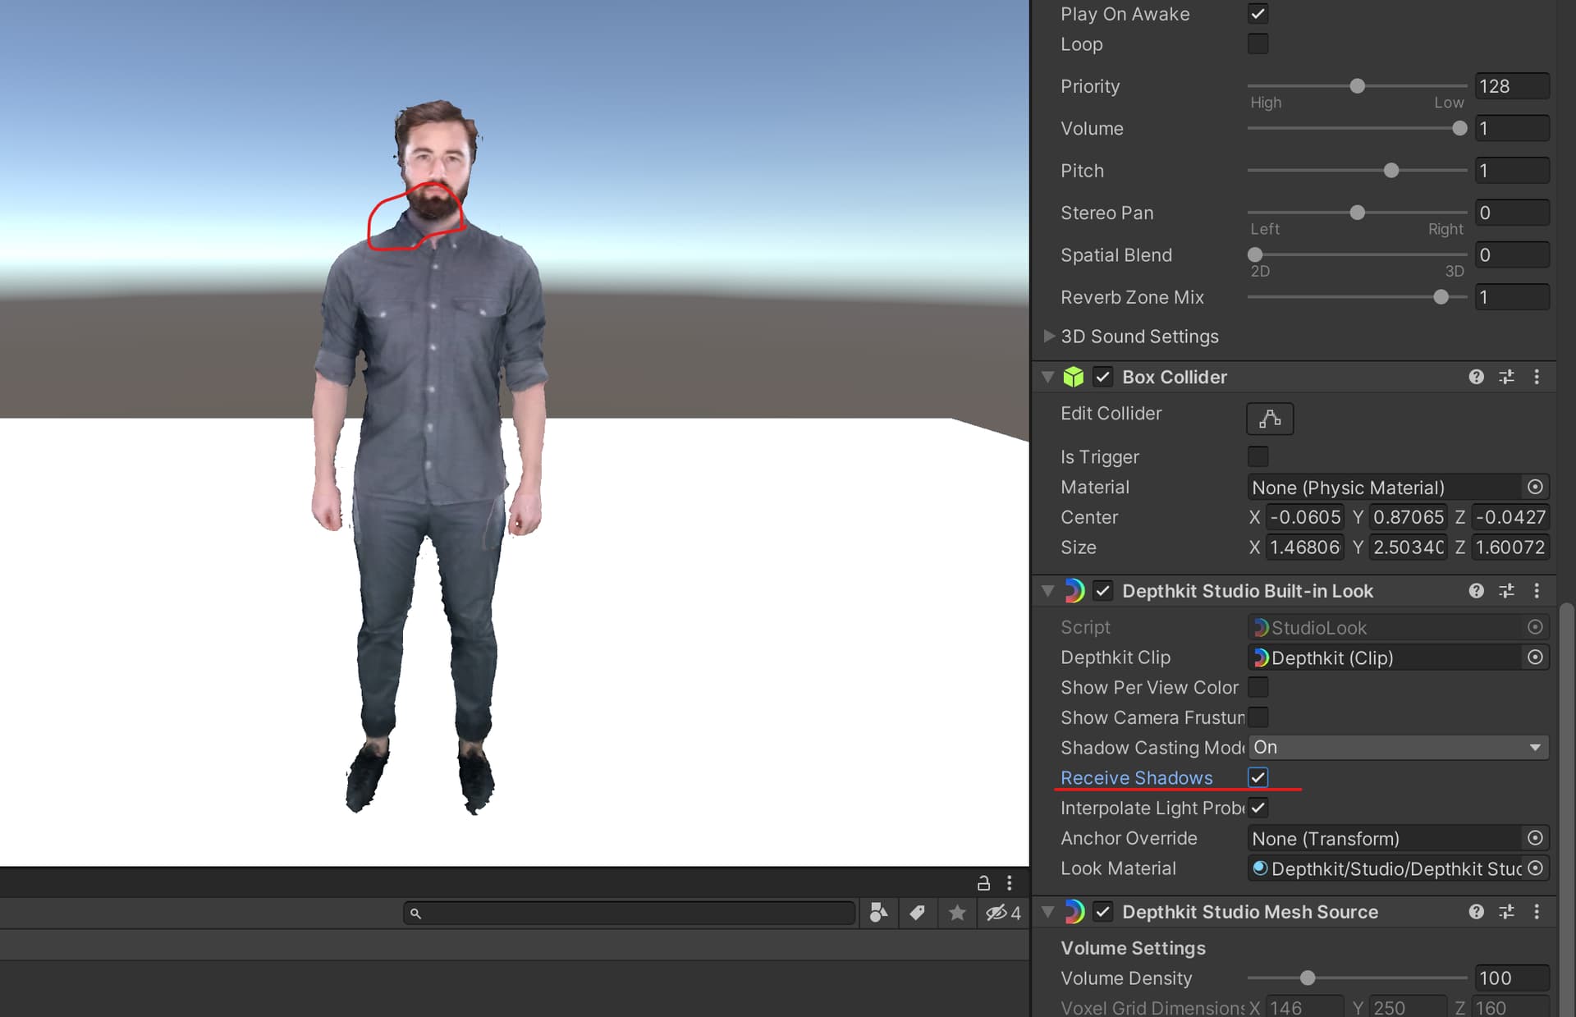Image resolution: width=1576 pixels, height=1017 pixels.
Task: Click the Volume slider handle
Action: point(1459,128)
